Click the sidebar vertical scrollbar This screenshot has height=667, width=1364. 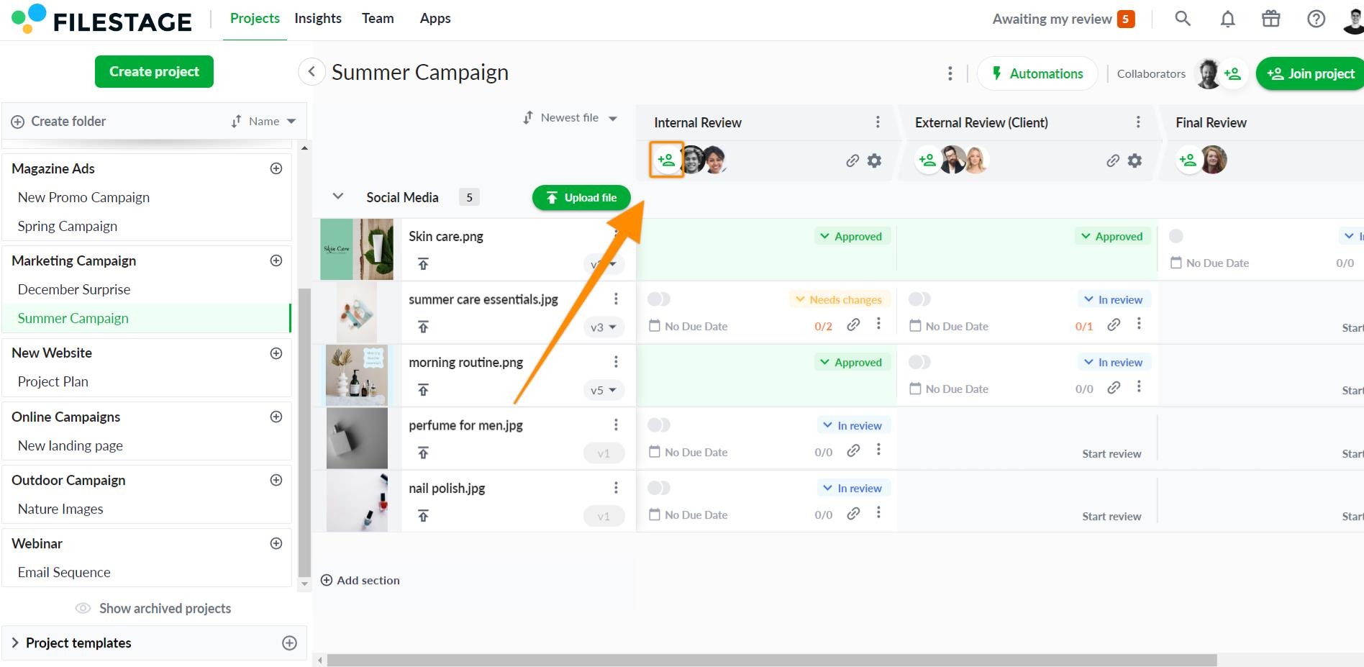[304, 432]
